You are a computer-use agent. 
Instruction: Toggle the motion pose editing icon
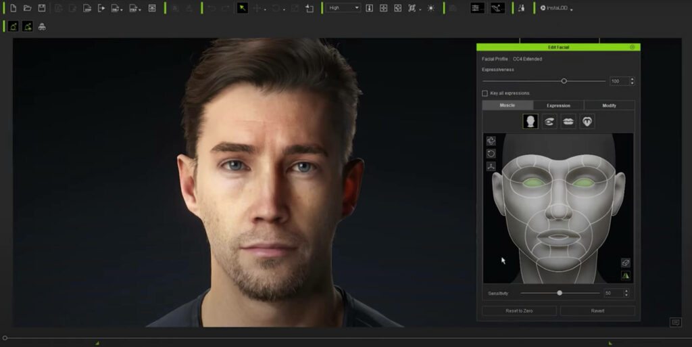(x=497, y=8)
